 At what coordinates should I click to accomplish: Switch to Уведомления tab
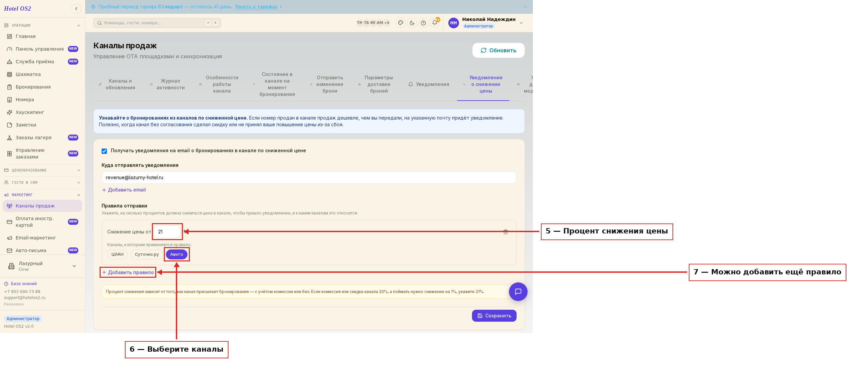pos(429,84)
